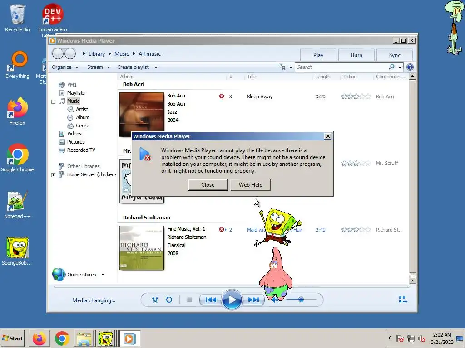465x348 pixels.
Task: Open Videos in the navigation pane
Action: (74, 134)
